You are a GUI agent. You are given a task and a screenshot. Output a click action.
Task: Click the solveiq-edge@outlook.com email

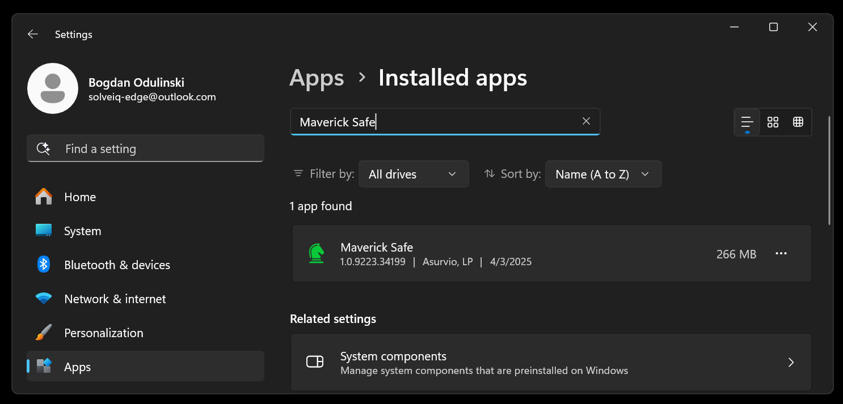click(x=152, y=97)
